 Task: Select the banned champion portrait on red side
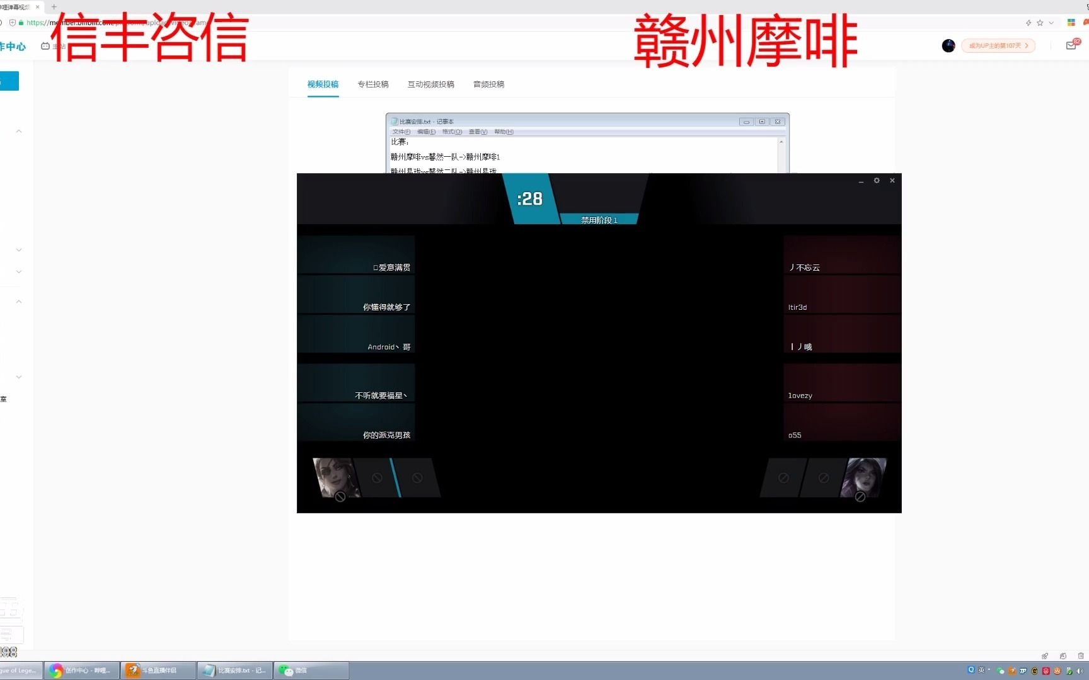[x=863, y=478]
